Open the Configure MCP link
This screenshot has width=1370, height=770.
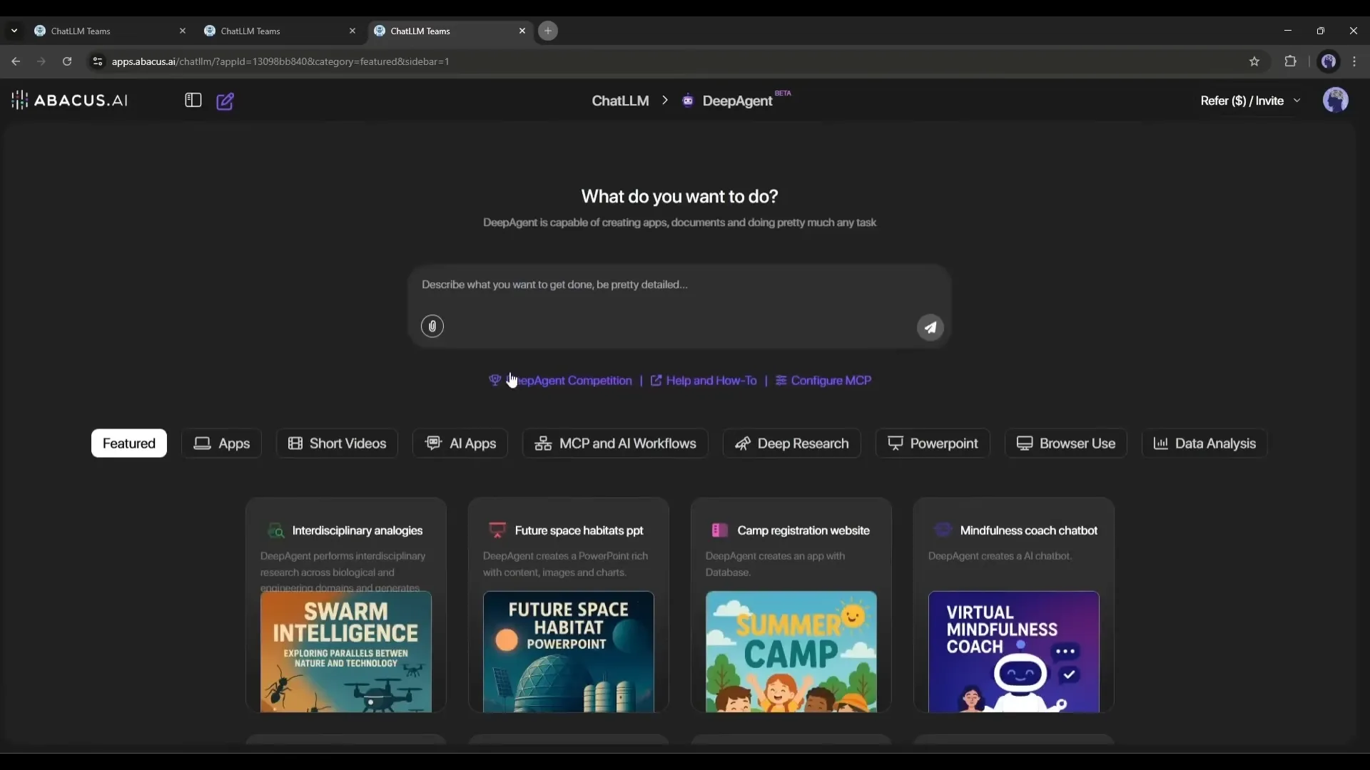pyautogui.click(x=831, y=381)
